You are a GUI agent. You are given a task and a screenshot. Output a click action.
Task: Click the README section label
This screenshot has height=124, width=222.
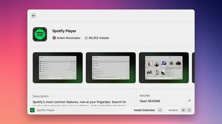(145, 96)
